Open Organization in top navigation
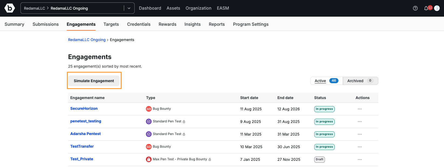Screen dimensions: 444x167 point(198,8)
